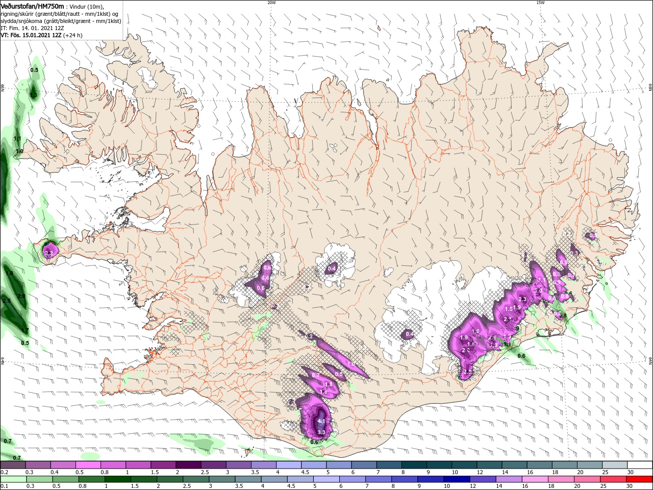Pick the lower-scale swatch between 4 and 4.5
Screen dimensions: 653x490
273,479
